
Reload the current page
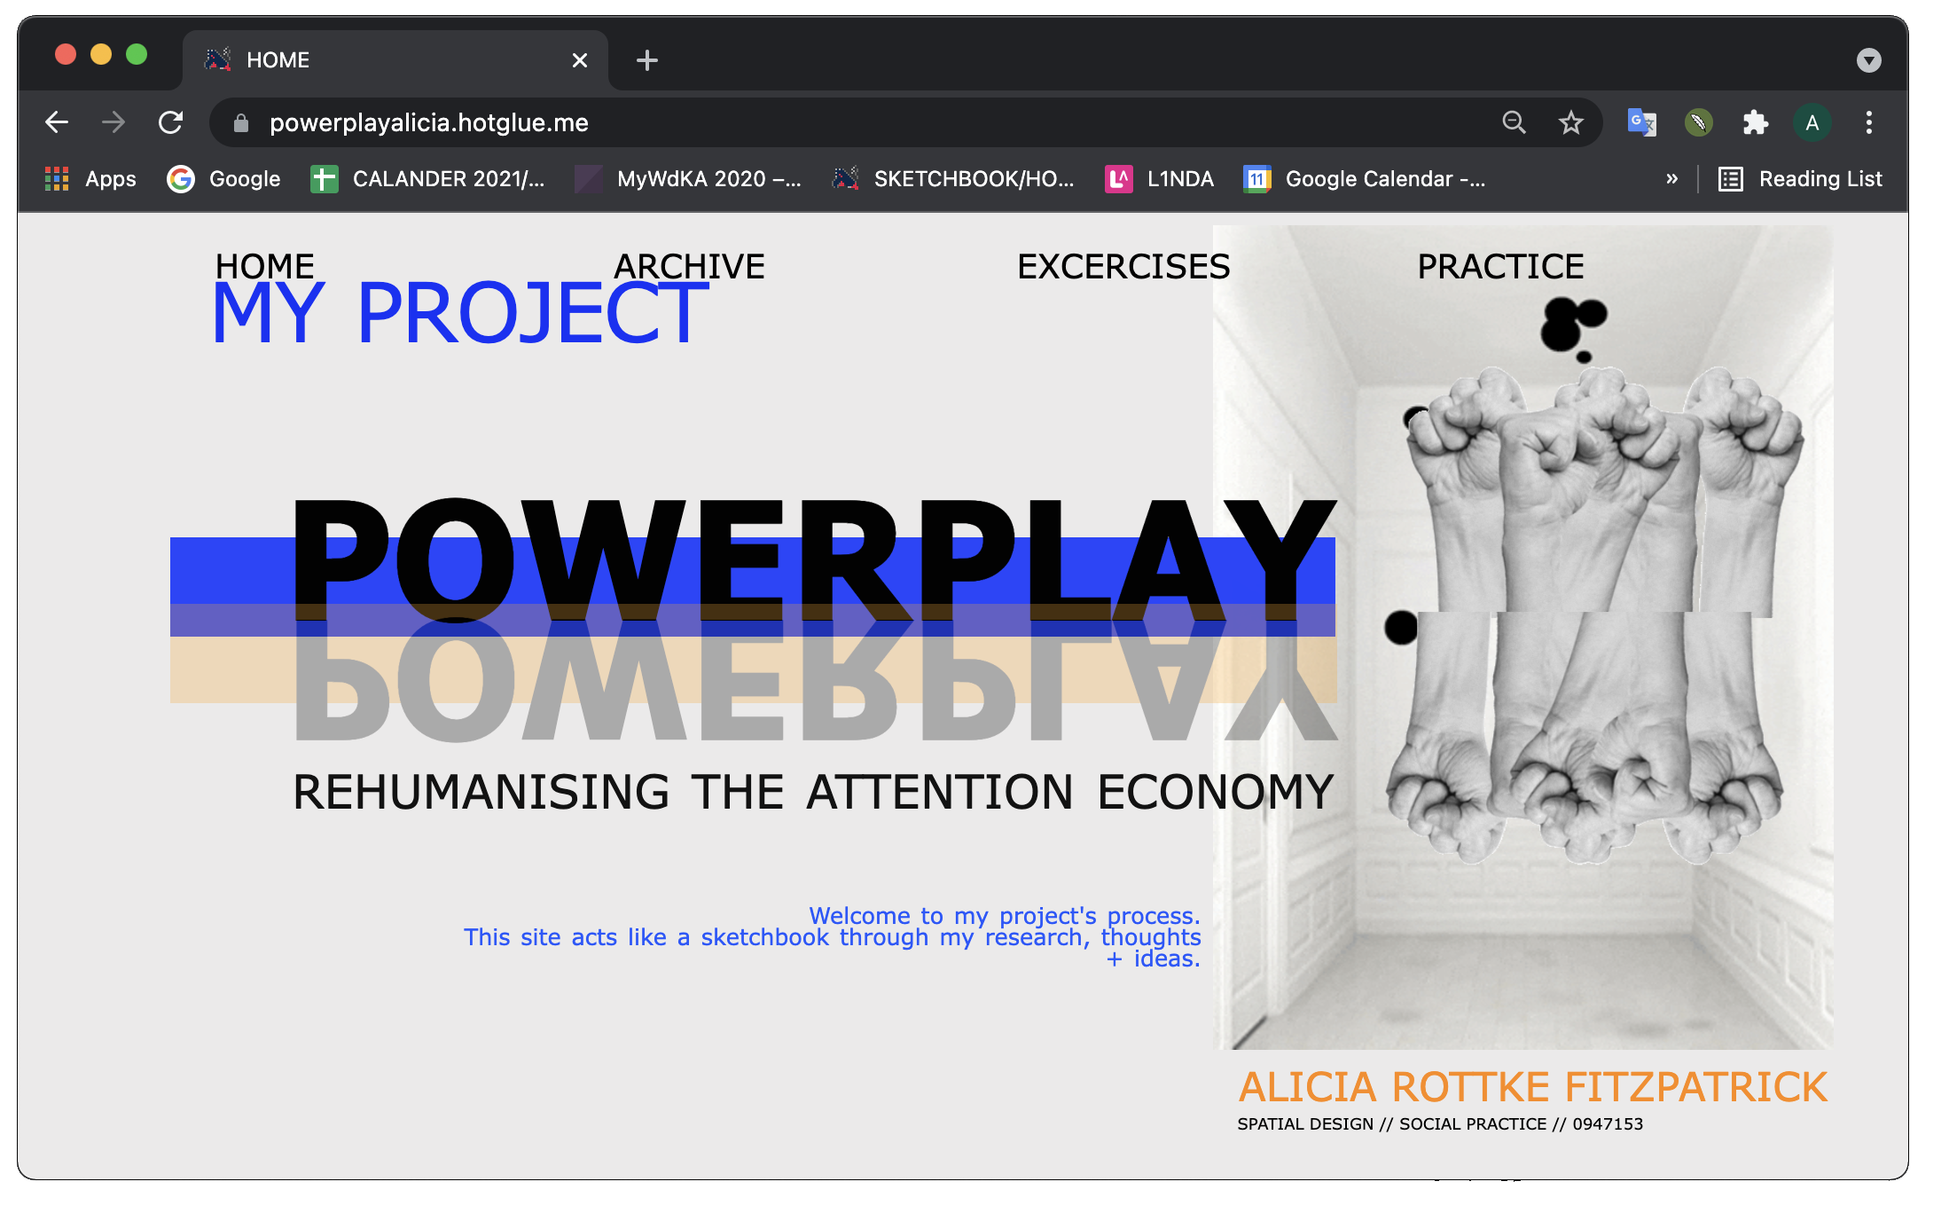point(170,122)
